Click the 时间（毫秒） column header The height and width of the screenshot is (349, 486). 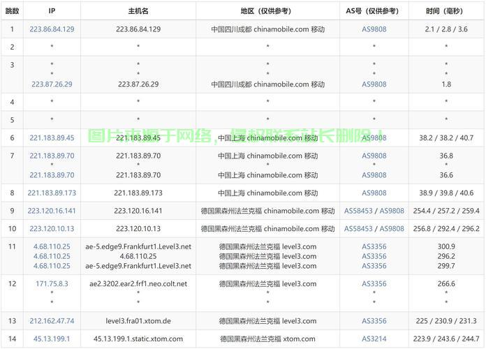(446, 11)
